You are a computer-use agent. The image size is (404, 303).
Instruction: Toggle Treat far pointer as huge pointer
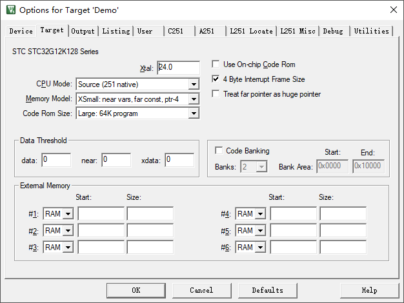coord(217,94)
